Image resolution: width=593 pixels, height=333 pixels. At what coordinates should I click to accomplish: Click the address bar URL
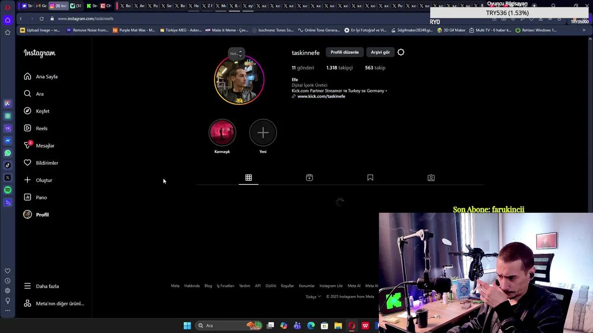click(x=86, y=18)
